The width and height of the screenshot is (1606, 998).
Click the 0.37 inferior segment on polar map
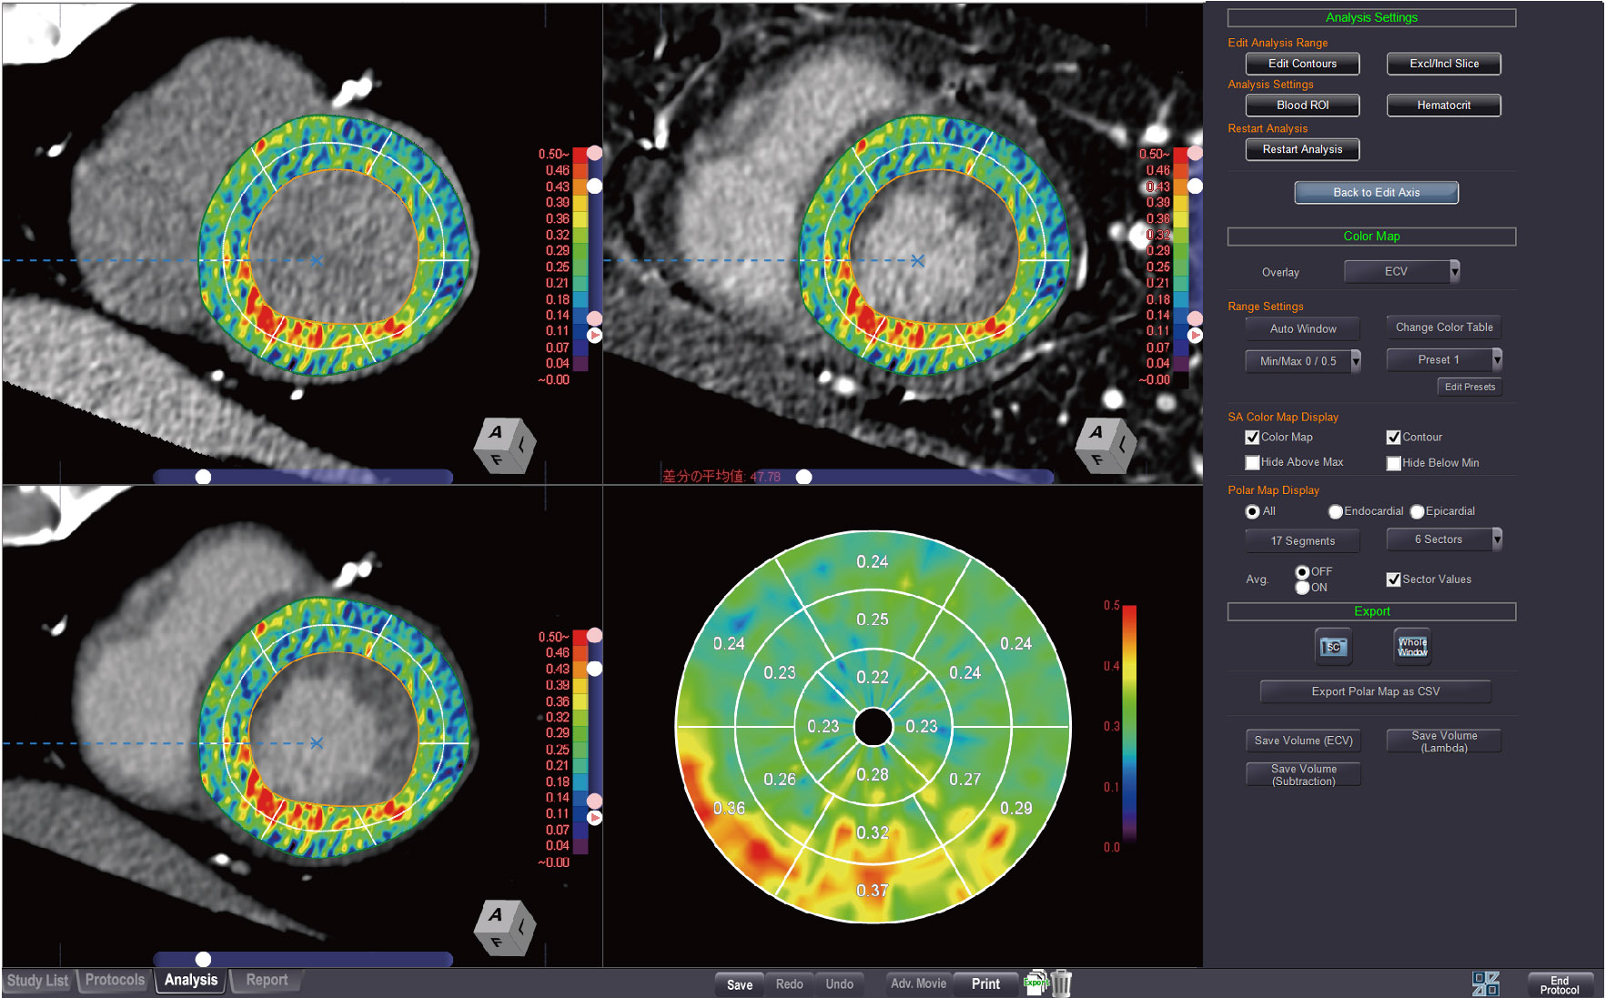(x=872, y=889)
